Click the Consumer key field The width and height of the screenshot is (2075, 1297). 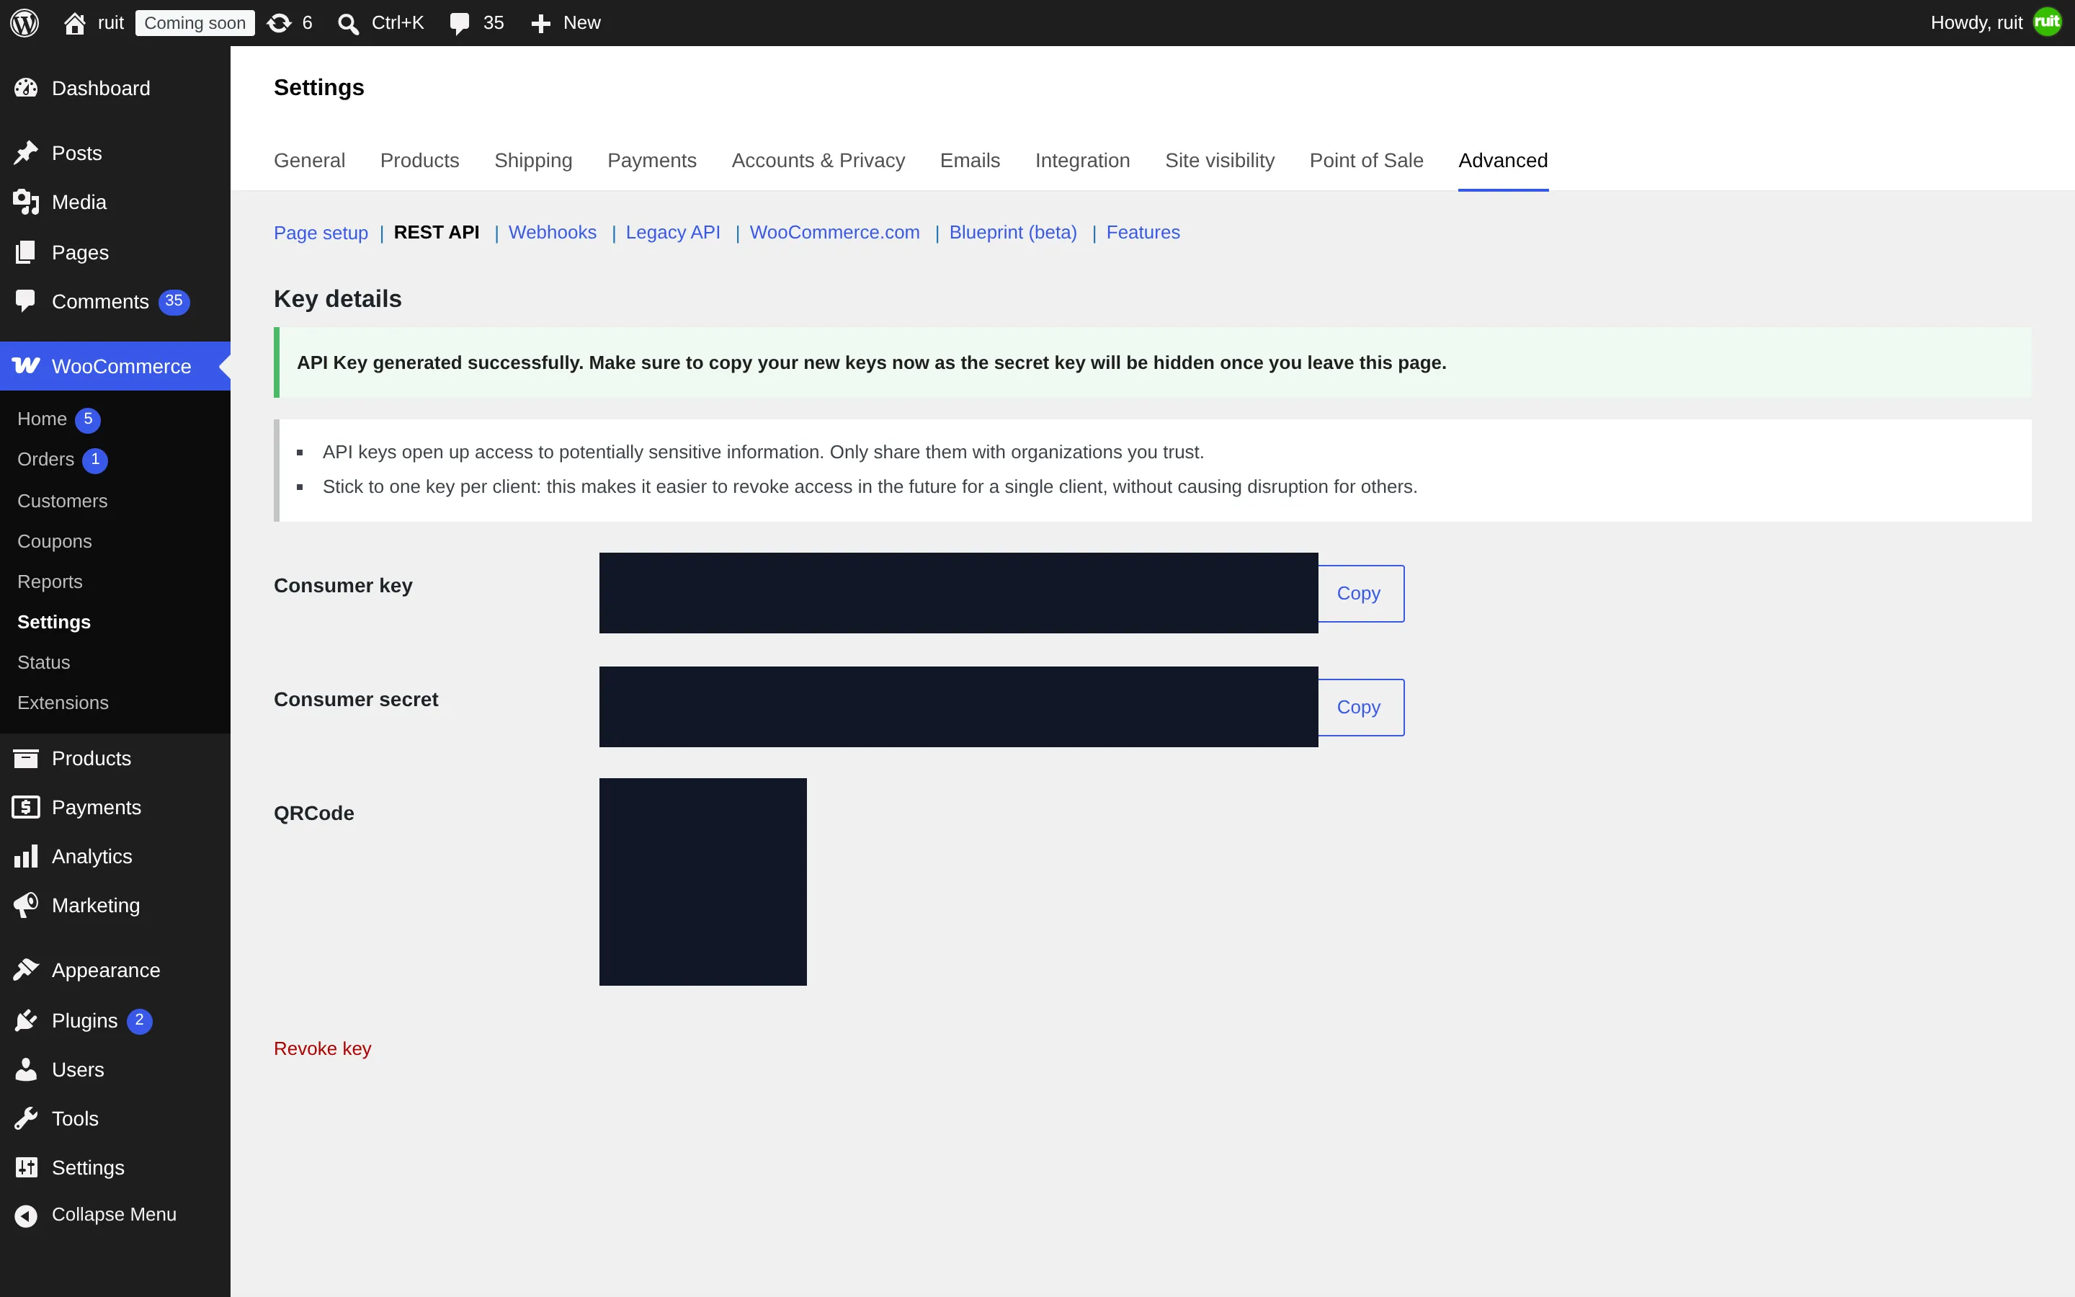point(959,593)
